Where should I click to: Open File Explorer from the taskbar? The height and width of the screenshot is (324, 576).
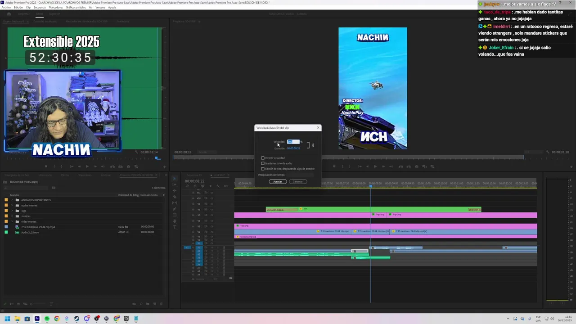tap(17, 319)
